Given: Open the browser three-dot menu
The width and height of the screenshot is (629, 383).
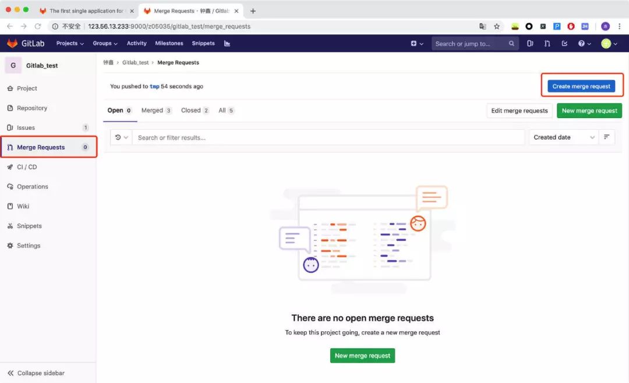Looking at the screenshot, I should [619, 26].
